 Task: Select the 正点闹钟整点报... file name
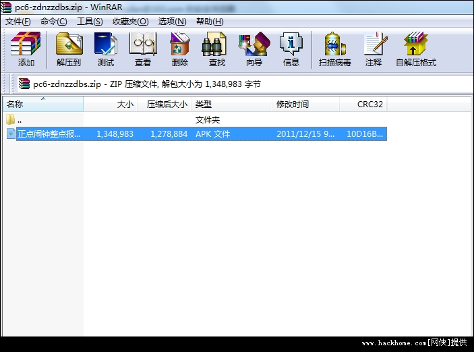(49, 134)
